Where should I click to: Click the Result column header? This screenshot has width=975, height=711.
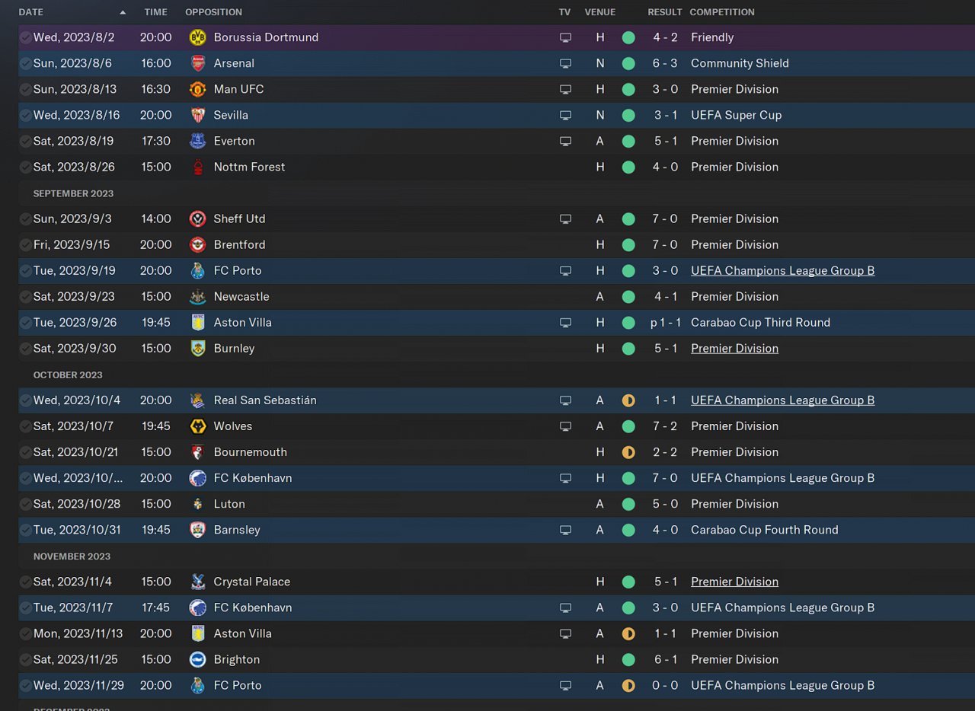[x=664, y=12]
